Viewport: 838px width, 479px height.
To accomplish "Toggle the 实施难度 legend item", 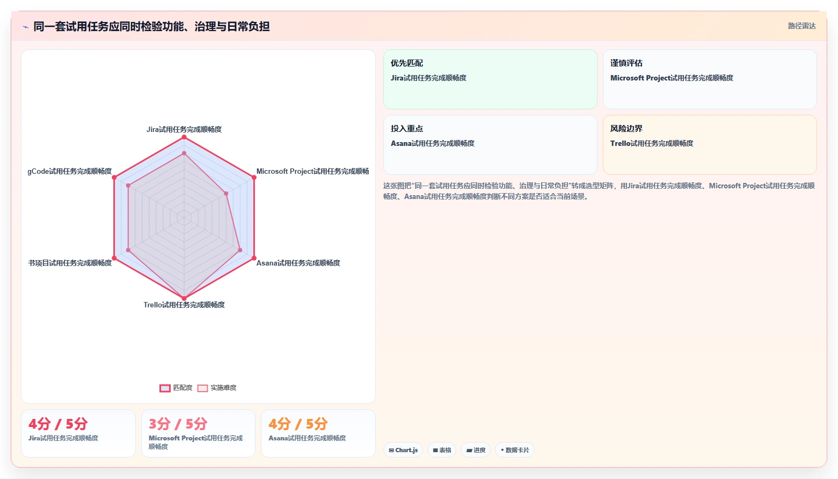I will click(217, 388).
